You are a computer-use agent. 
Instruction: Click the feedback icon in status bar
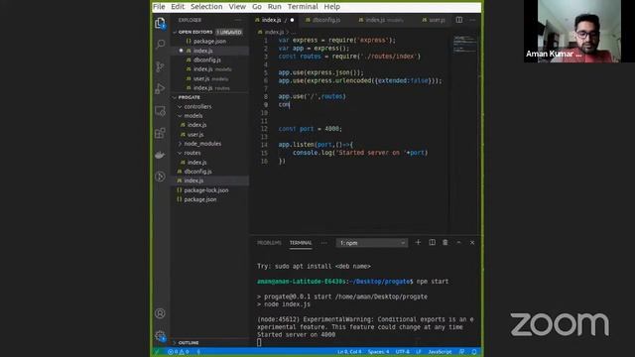pos(462,352)
